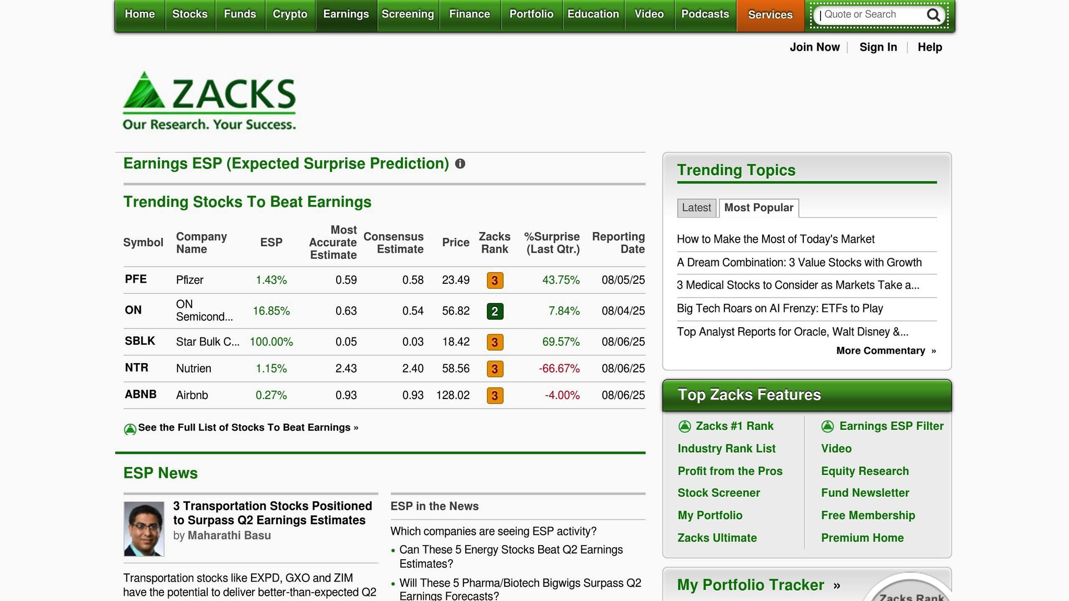Click the ABNB symbol
1069x601 pixels.
(140, 394)
